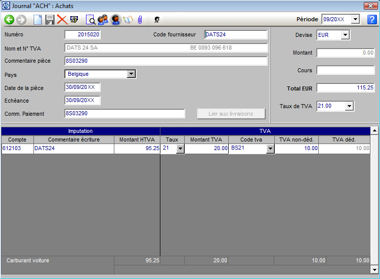Screen dimensions: 380x279
Task: Click the green back arrow icon
Action: (x=9, y=20)
